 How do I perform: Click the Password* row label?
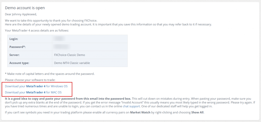tap(18, 47)
